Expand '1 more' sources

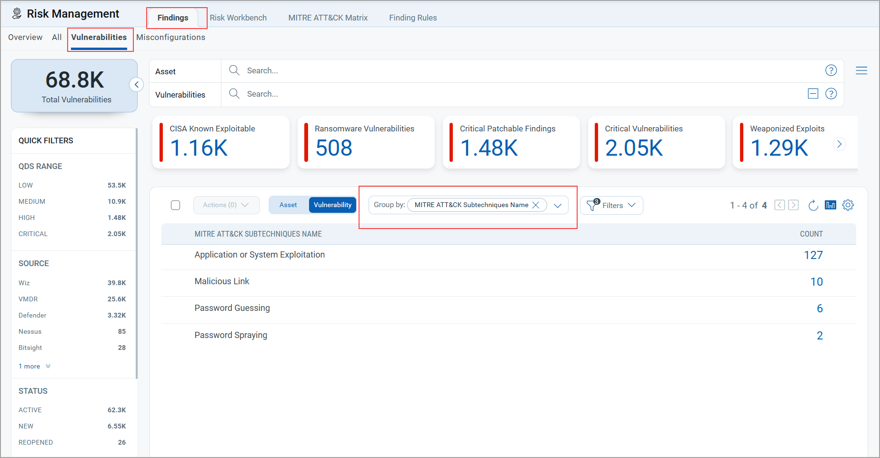pyautogui.click(x=34, y=366)
